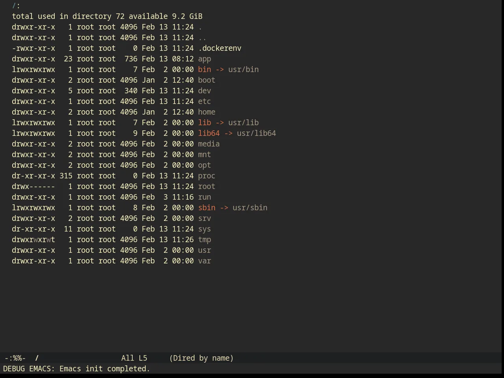504x378 pixels.
Task: Click 'usr/lib64' symlink target text
Action: [256, 133]
